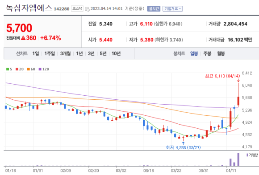Select the 1년 line chart tab
The width and height of the screenshot is (259, 175).
[79, 53]
